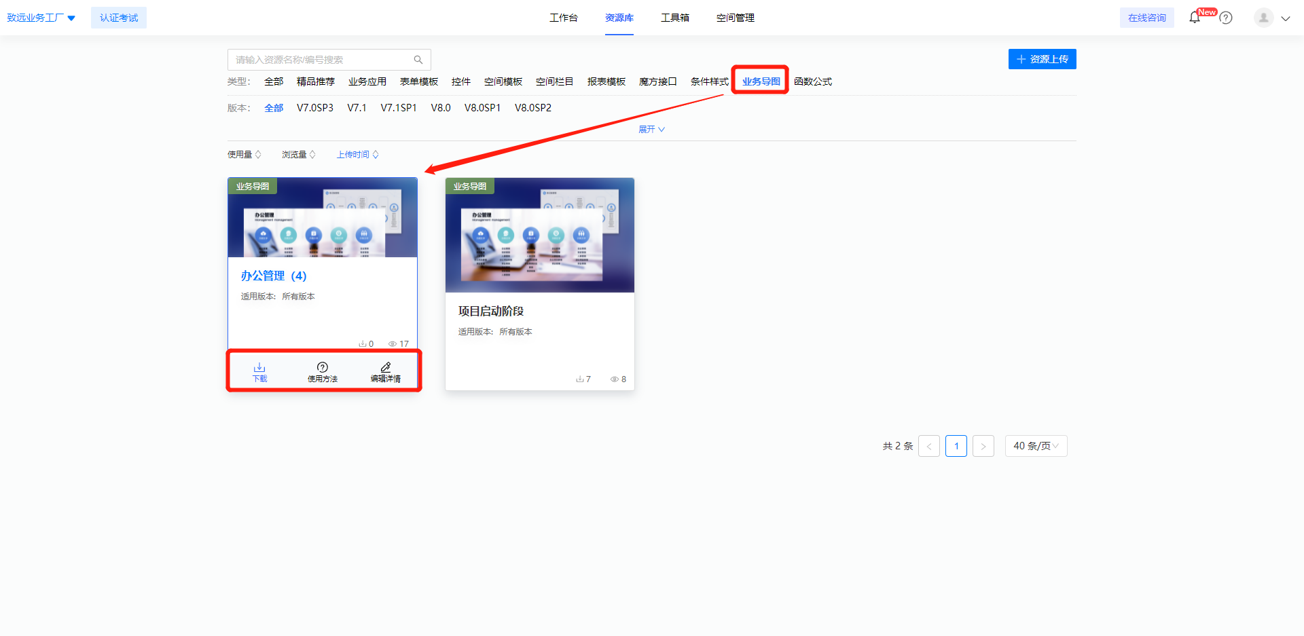Screen dimensions: 1304x636
Task: Select version V7.1SP1
Action: (399, 108)
